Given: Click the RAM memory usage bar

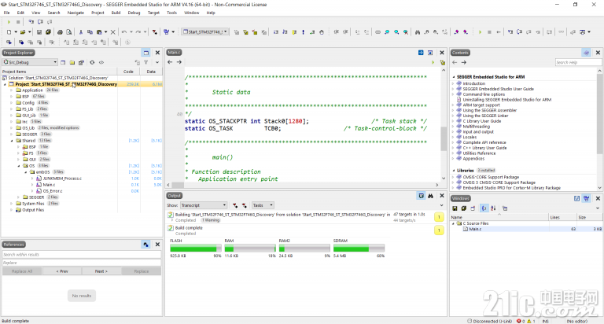Looking at the screenshot, I should point(250,249).
